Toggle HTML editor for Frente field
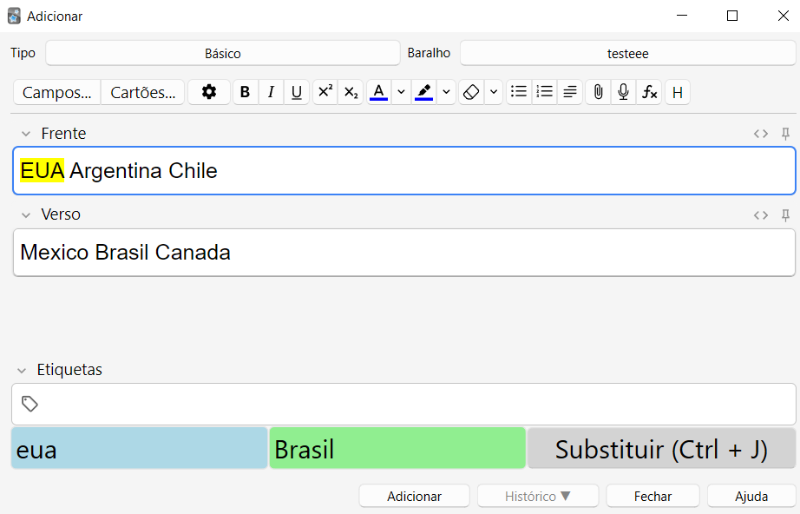Viewport: 800px width, 514px height. [761, 134]
